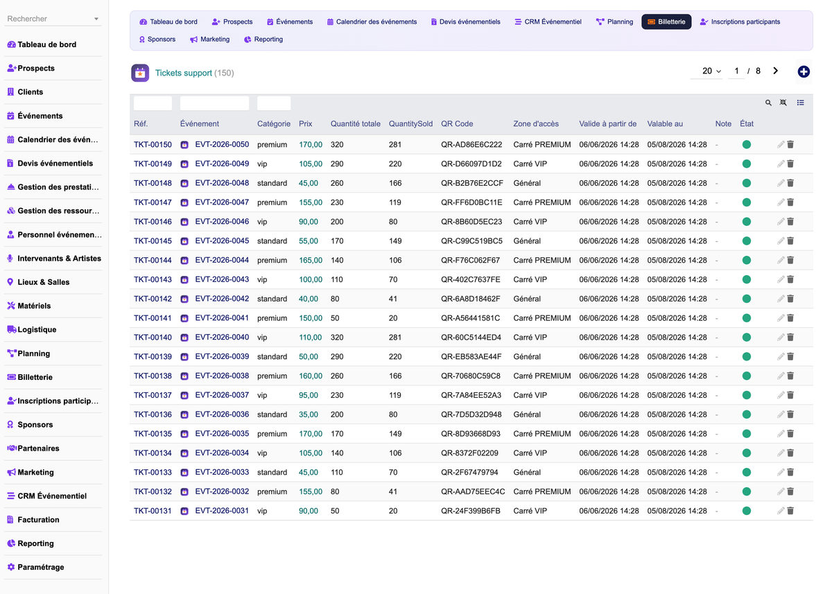Screen dimensions: 832x594
Task: Click price 165,00 in TKT-00144 row
Action: click(311, 261)
